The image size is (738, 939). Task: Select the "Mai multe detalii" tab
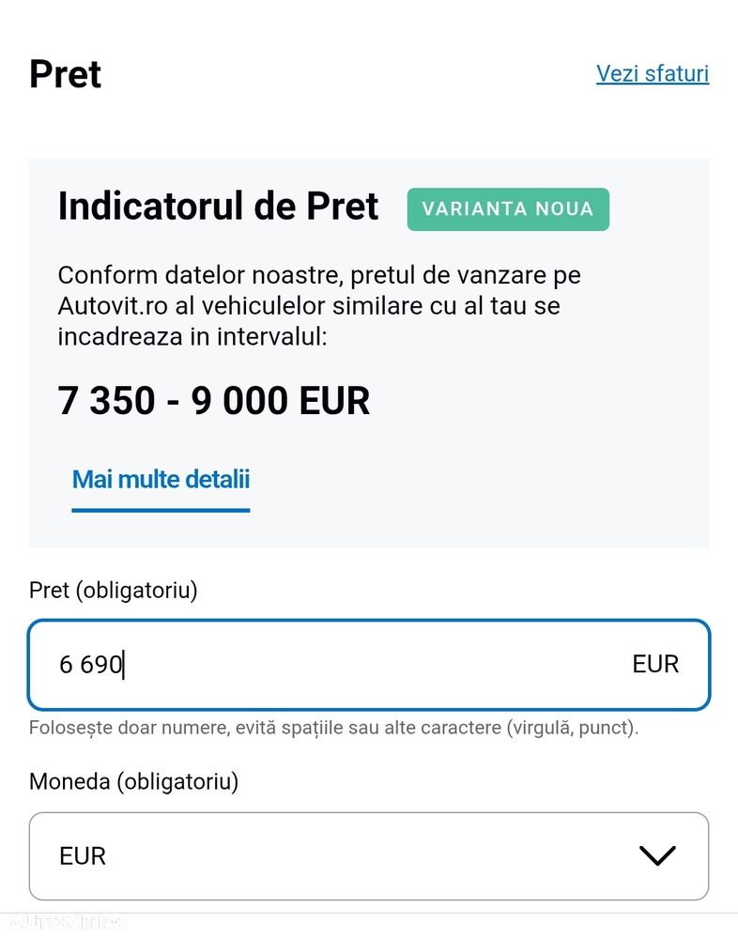coord(161,479)
